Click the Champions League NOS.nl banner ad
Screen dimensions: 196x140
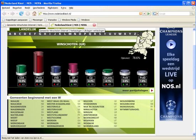coord(171,74)
